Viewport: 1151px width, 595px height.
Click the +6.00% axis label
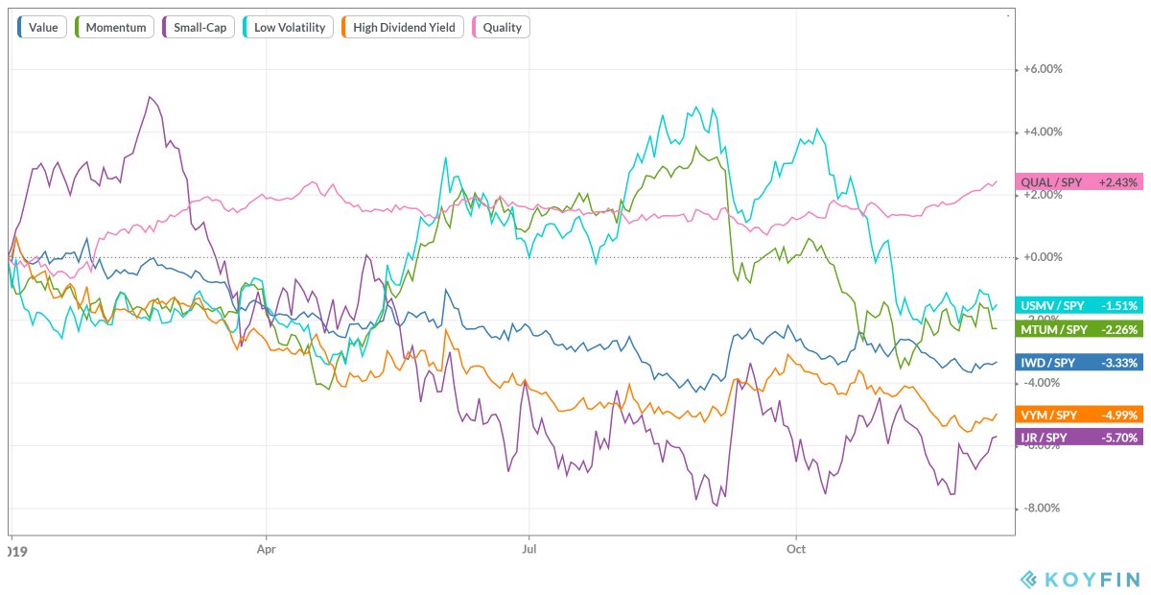(1043, 69)
